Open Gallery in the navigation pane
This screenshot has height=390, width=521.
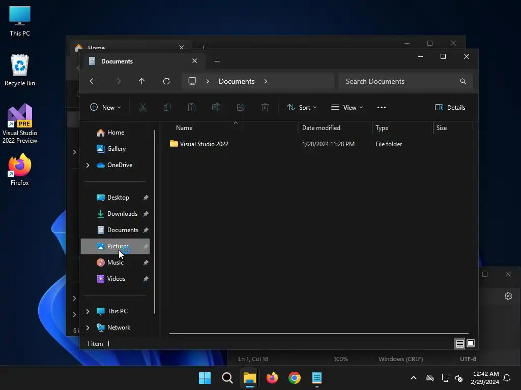click(115, 149)
